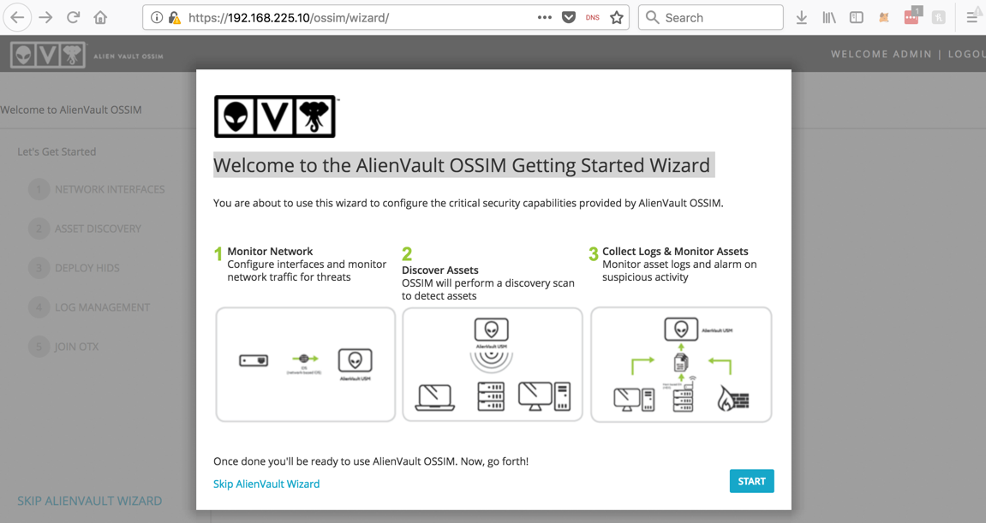The height and width of the screenshot is (523, 986).
Task: Reload the current page
Action: coord(73,18)
